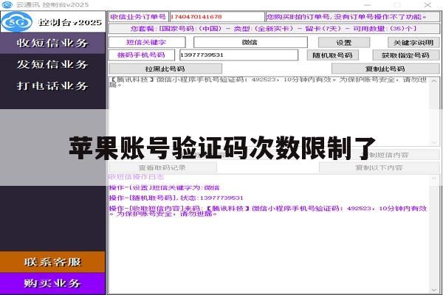Click the log panel scrollbar down arrow
The image size is (443, 295).
click(x=434, y=290)
